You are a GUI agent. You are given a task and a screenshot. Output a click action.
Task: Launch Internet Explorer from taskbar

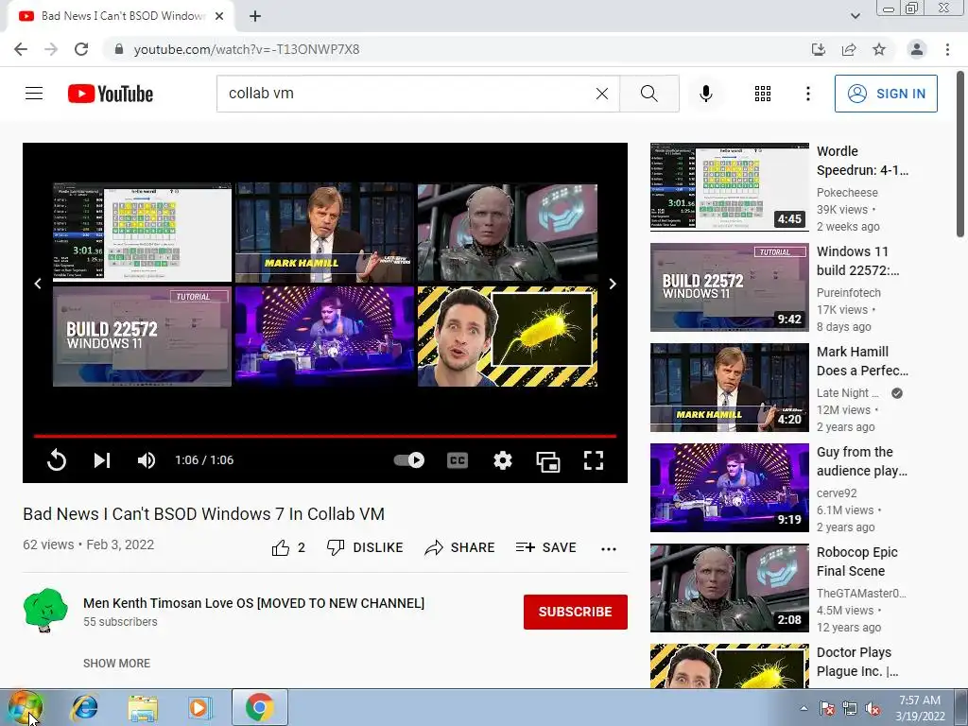(x=84, y=707)
